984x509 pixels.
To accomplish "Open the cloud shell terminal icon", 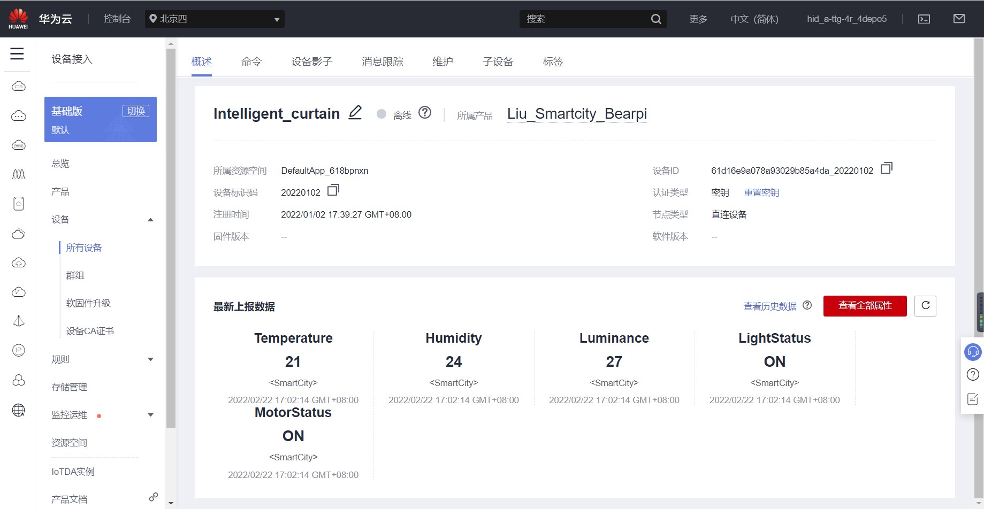I will tap(924, 19).
